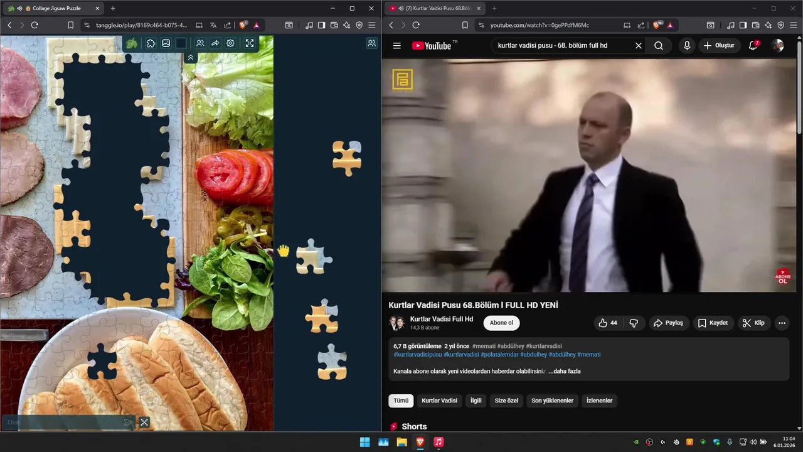The width and height of the screenshot is (803, 452).
Task: Start voice search with microphone
Action: pos(687,45)
